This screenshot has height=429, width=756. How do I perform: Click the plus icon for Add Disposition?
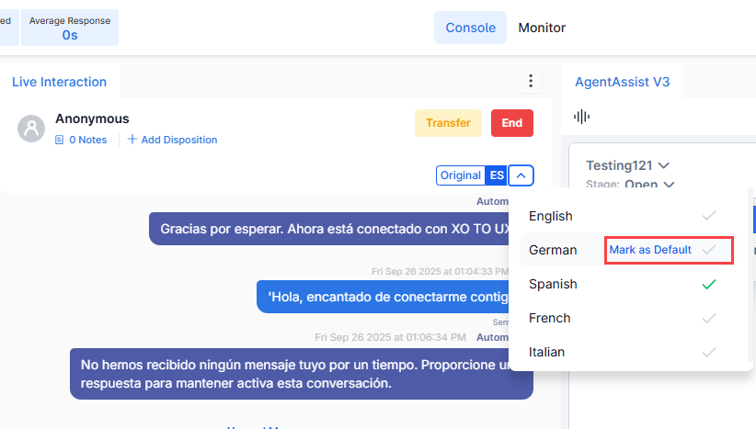132,140
